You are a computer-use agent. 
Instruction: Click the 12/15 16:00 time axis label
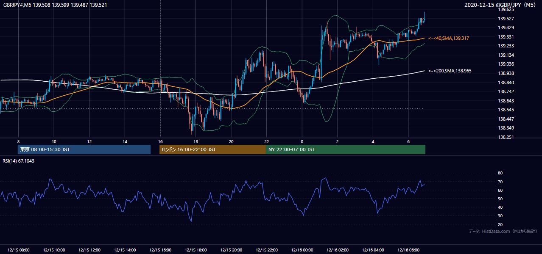pyautogui.click(x=160, y=250)
